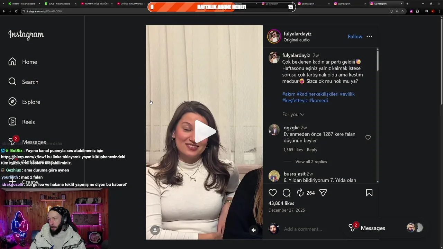This screenshot has height=249, width=443.
Task: Open the #evlilik hashtag link
Action: [x=347, y=94]
